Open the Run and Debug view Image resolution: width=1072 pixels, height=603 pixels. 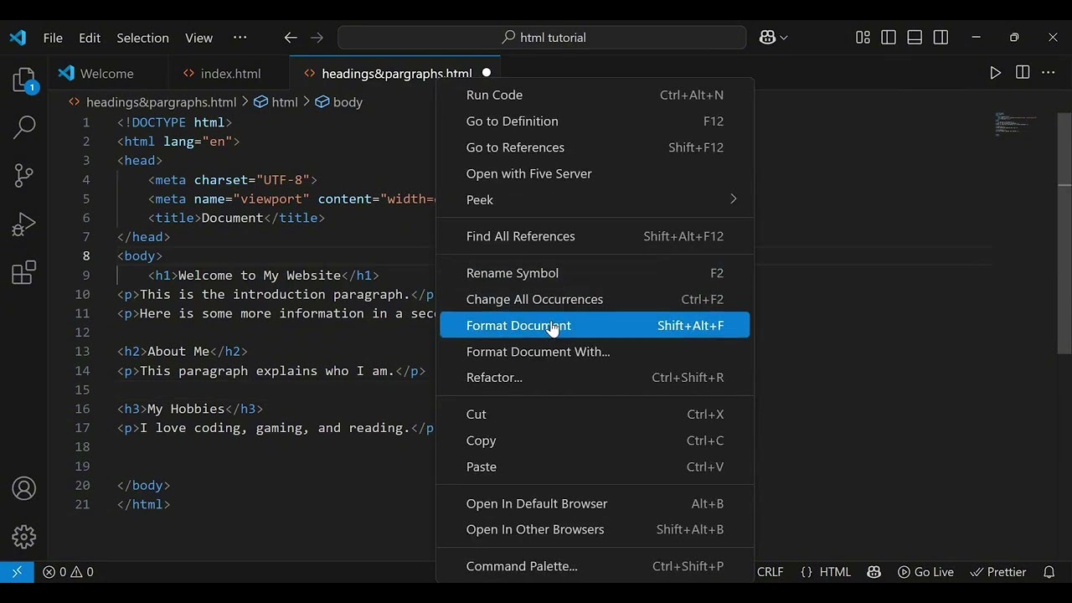point(24,224)
